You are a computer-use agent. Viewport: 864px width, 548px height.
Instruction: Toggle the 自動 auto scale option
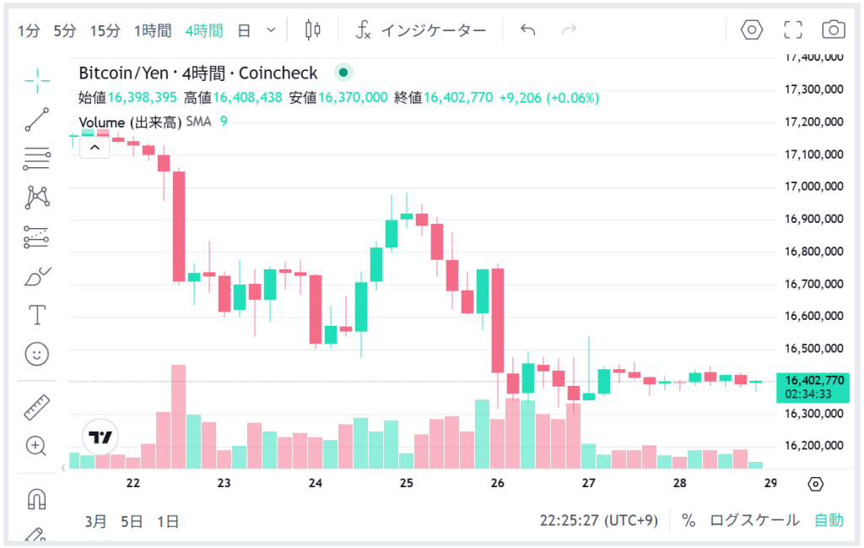(x=829, y=520)
